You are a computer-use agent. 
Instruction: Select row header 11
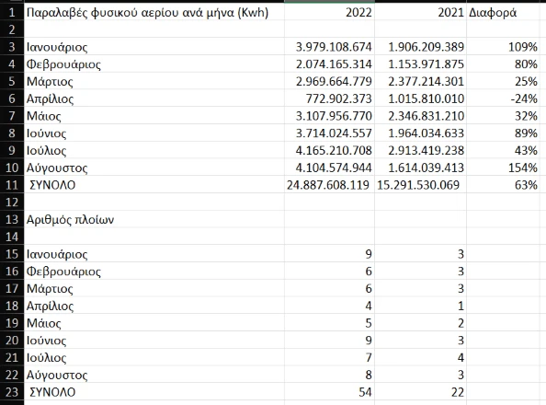click(x=12, y=185)
